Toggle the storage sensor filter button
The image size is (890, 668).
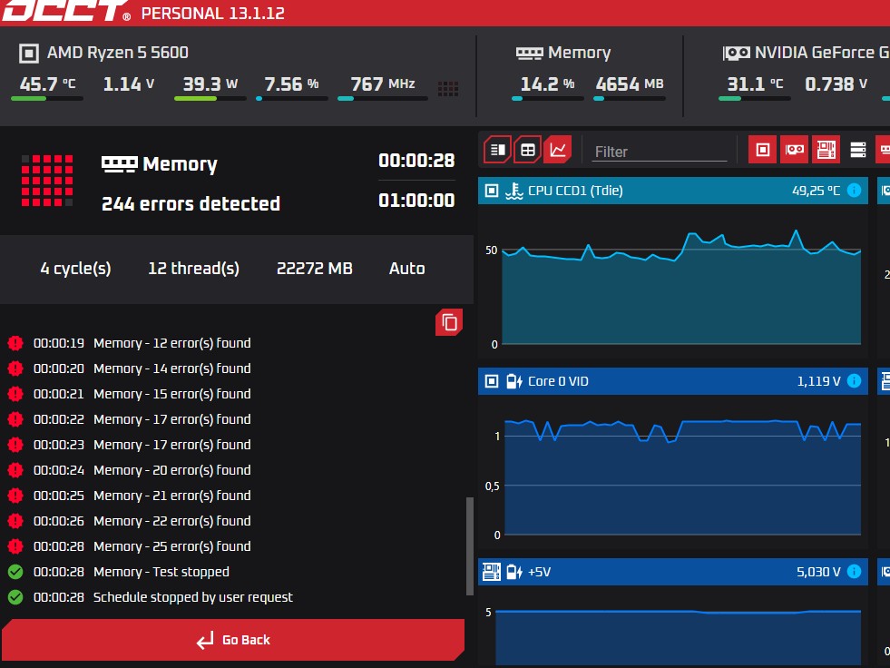pyautogui.click(x=857, y=150)
